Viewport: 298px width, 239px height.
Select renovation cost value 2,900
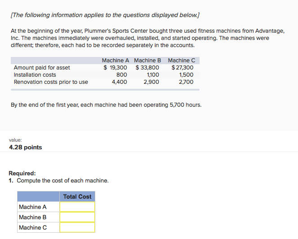pyautogui.click(x=151, y=82)
